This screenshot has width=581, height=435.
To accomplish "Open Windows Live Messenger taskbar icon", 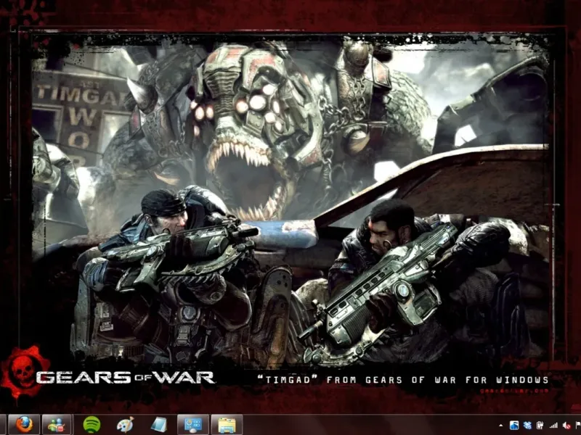I will [57, 424].
